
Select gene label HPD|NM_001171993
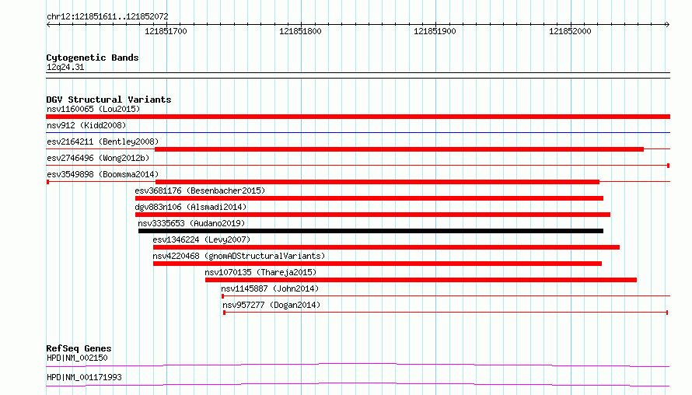coord(84,377)
